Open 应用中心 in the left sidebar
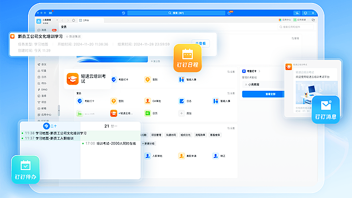Viewport: 352px width, 198px height. [x=44, y=115]
